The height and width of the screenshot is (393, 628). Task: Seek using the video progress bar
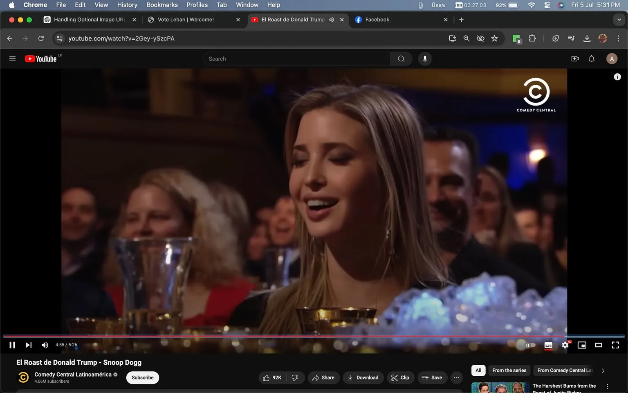click(286, 335)
